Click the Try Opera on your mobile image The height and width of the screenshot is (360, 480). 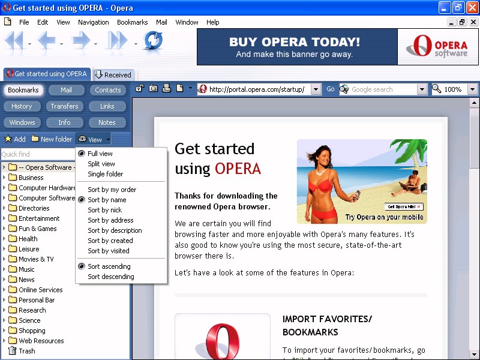(x=362, y=181)
